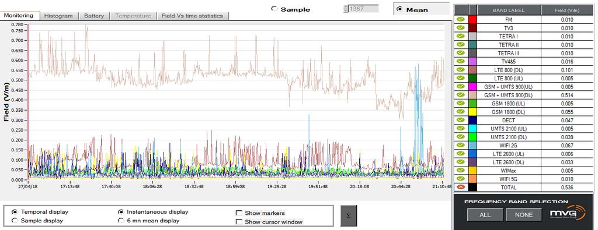Toggle the green check for FM band

tap(460, 19)
